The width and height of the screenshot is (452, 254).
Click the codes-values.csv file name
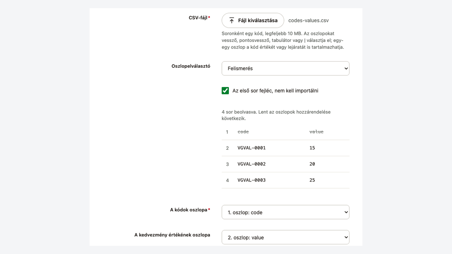tap(309, 21)
